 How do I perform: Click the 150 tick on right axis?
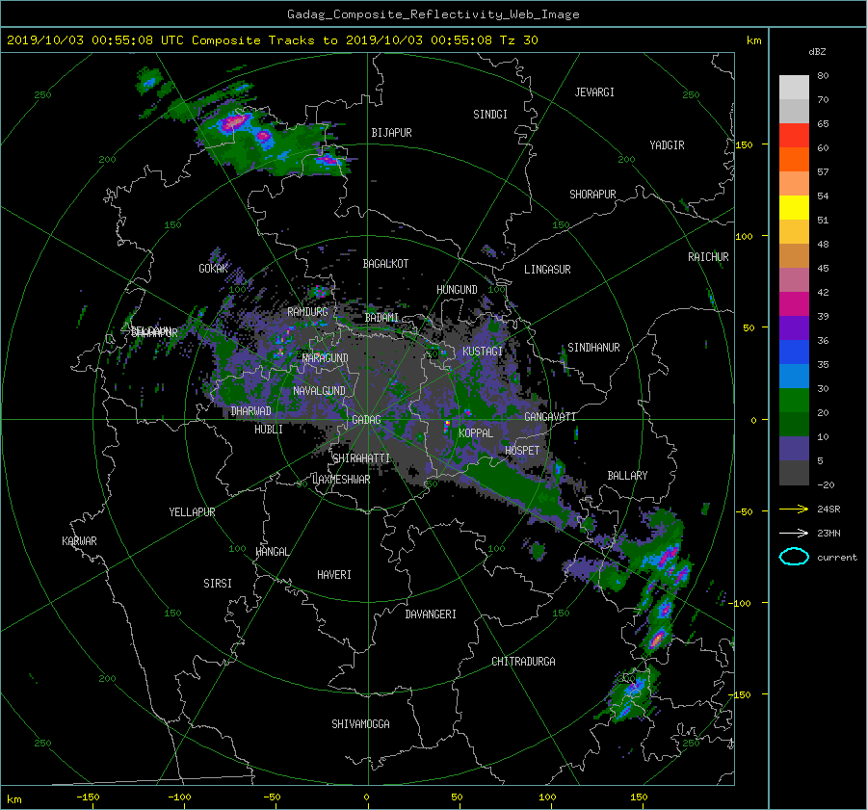tap(745, 144)
